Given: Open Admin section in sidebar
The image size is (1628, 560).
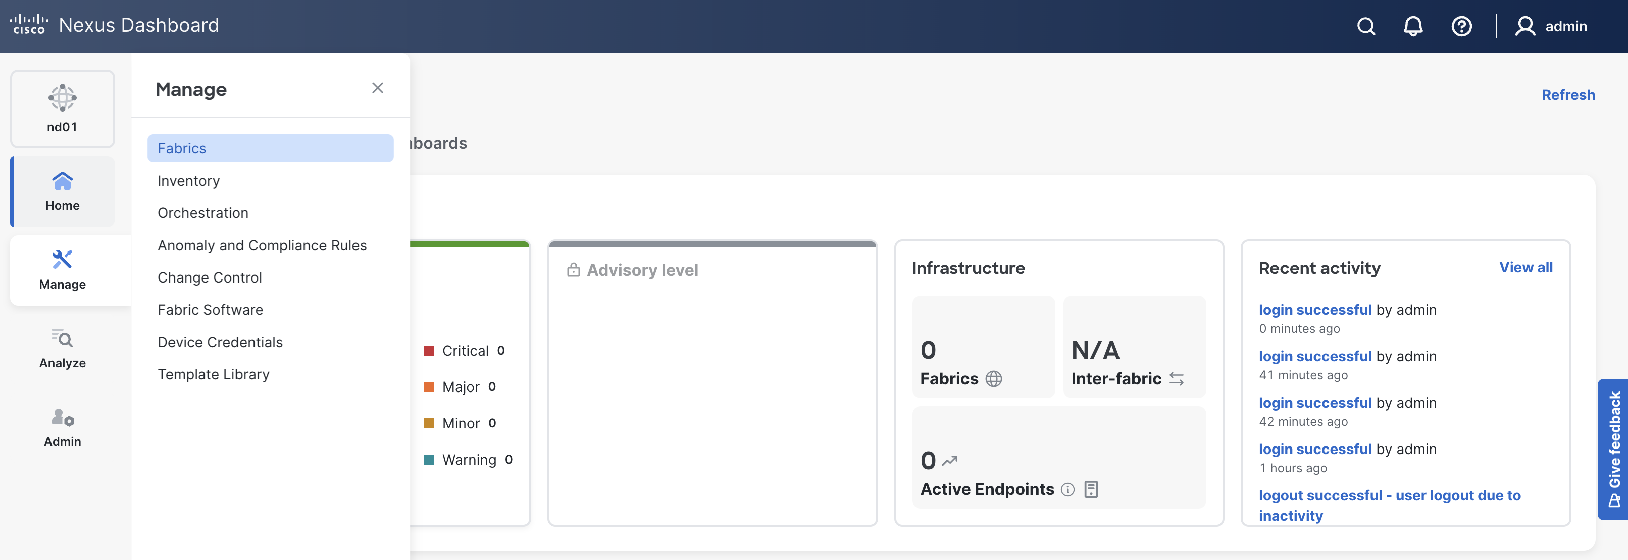Looking at the screenshot, I should (63, 427).
